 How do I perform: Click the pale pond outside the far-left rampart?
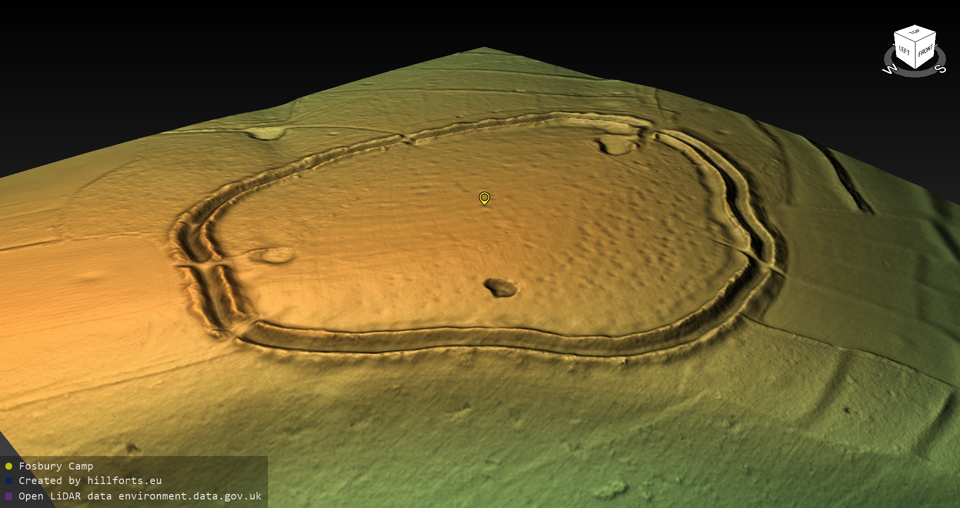[267, 133]
